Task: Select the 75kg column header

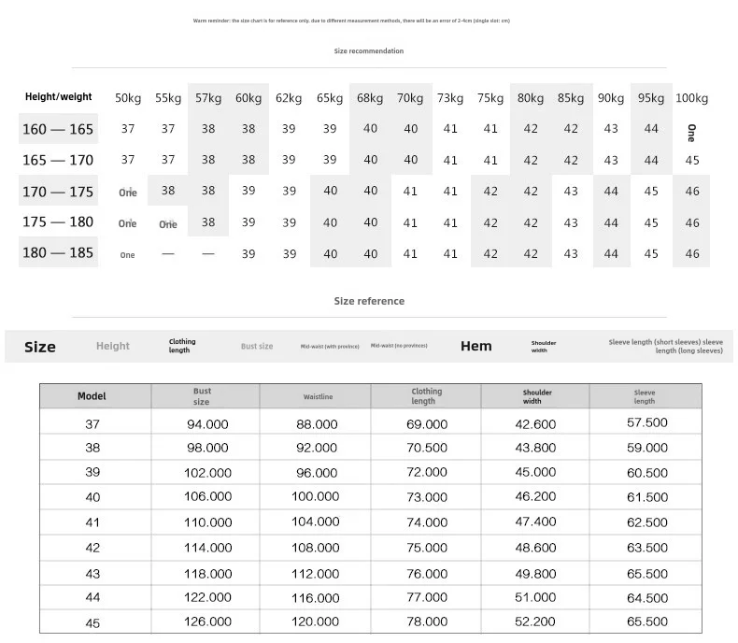Action: coord(490,98)
